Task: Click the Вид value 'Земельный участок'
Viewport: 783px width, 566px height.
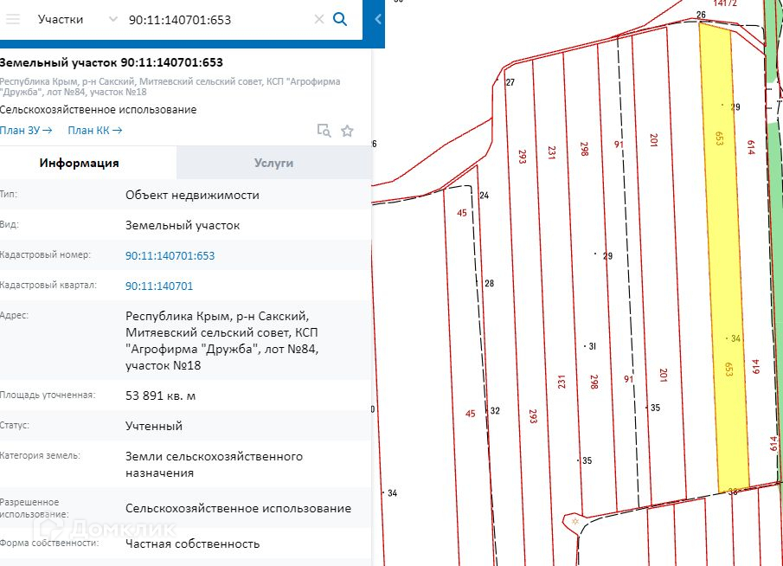Action: pyautogui.click(x=183, y=225)
